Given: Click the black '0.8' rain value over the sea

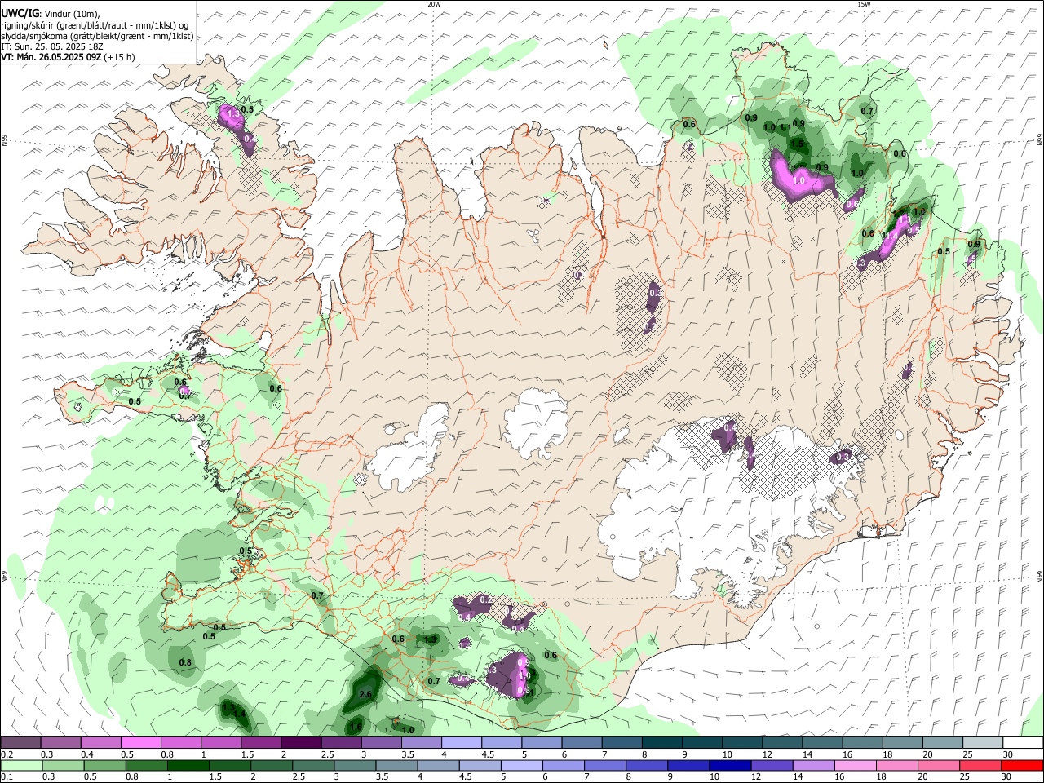Looking at the screenshot, I should [185, 662].
